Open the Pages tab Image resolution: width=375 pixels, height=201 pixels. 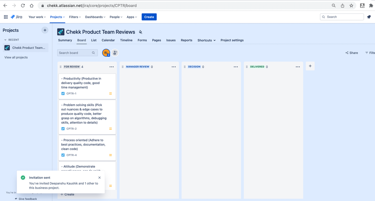[157, 40]
